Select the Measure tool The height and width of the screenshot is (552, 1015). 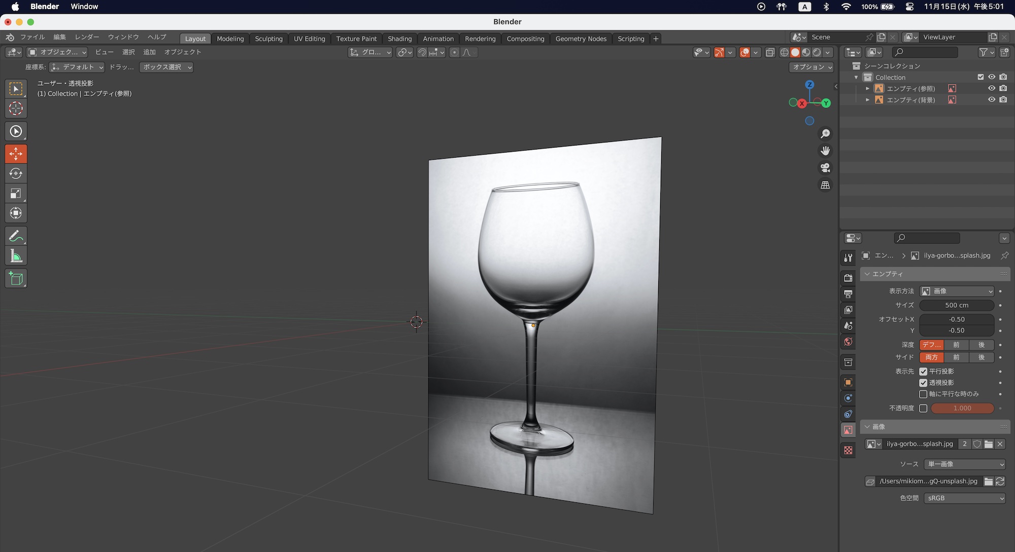point(16,256)
